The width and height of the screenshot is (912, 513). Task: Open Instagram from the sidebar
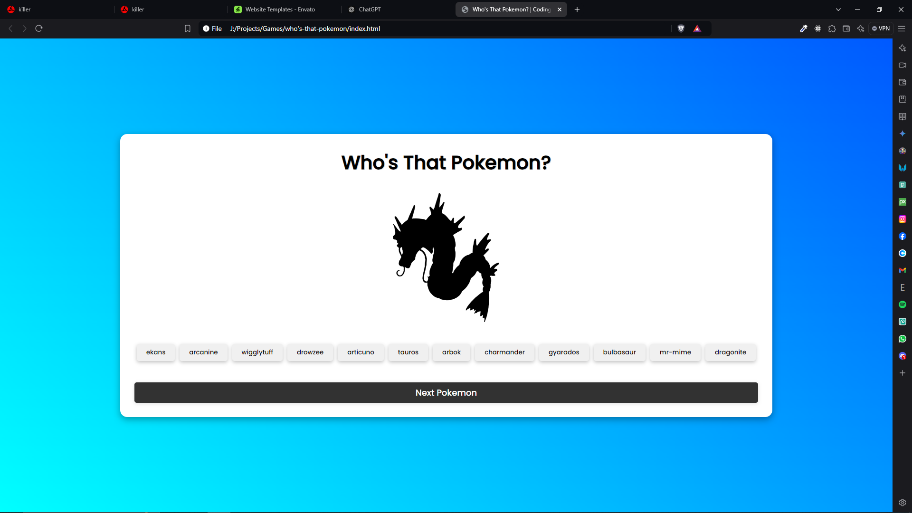pyautogui.click(x=902, y=219)
